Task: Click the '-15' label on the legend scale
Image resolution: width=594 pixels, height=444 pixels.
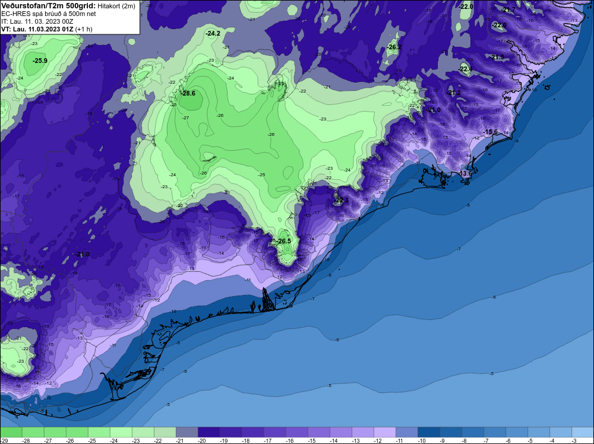Action: 312,440
